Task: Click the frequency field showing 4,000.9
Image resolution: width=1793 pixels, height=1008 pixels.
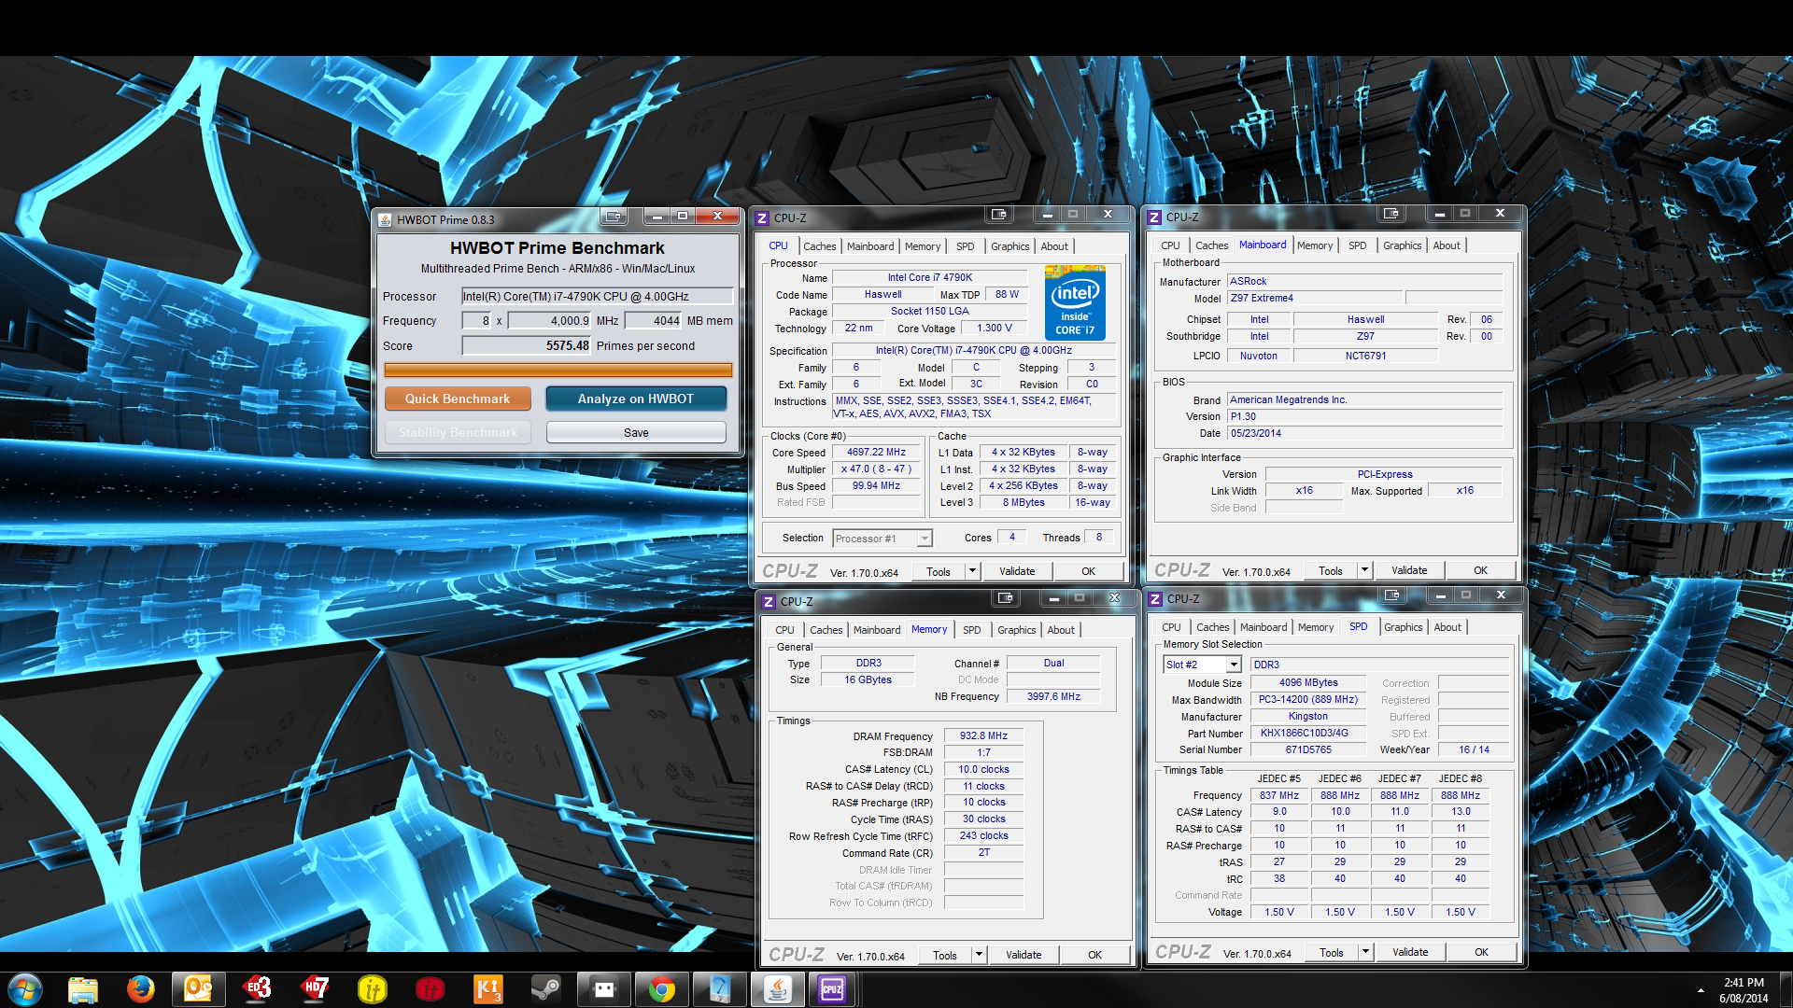Action: 549,320
